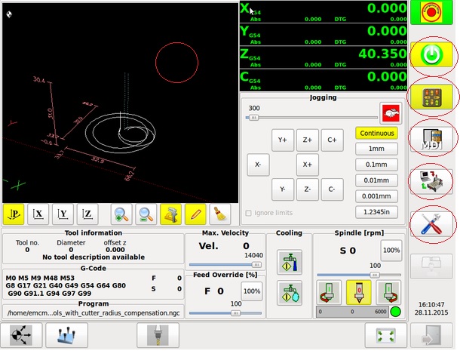The height and width of the screenshot is (354, 460).
Task: Select 0.001mm jog increment
Action: (x=377, y=196)
